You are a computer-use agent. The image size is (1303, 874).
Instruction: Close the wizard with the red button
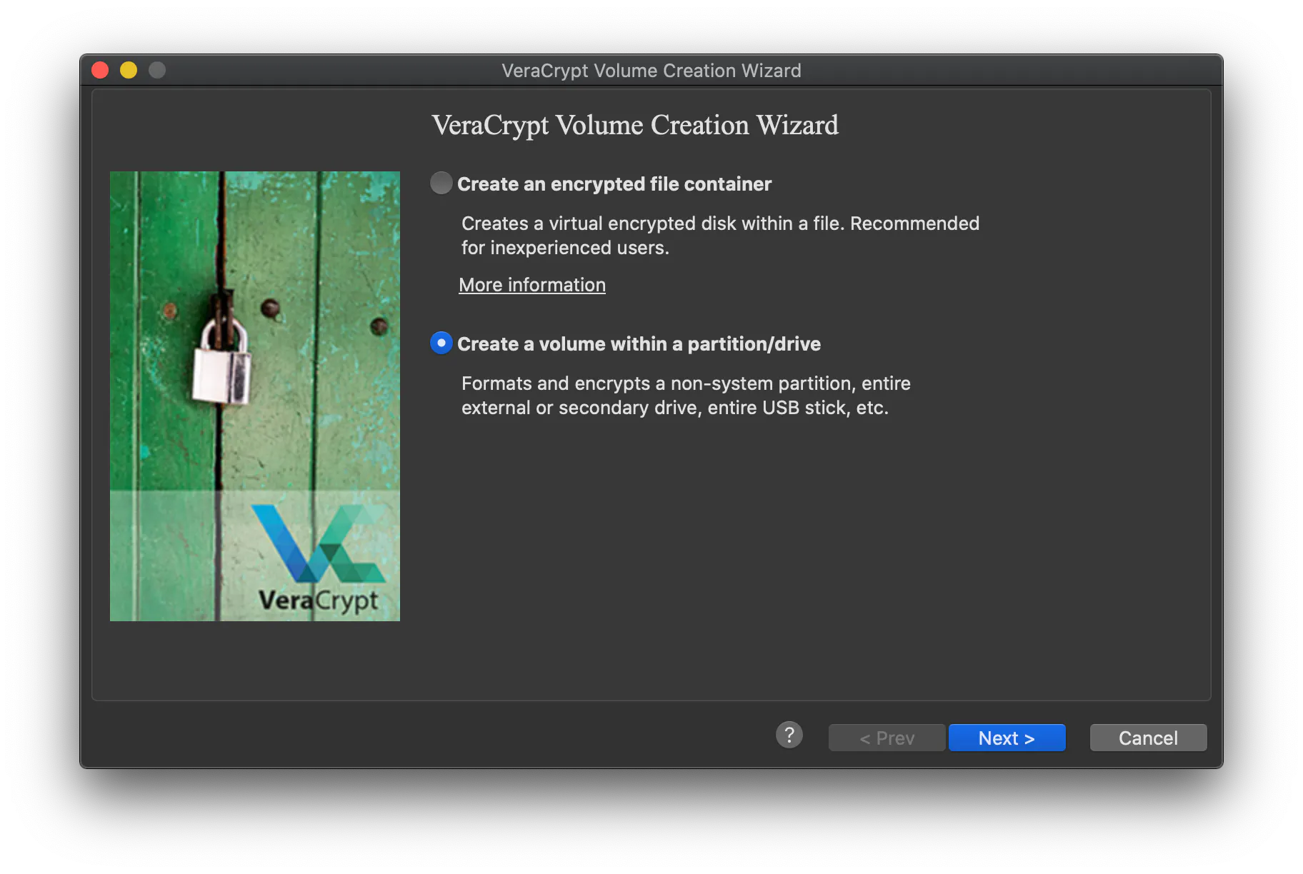click(x=100, y=70)
